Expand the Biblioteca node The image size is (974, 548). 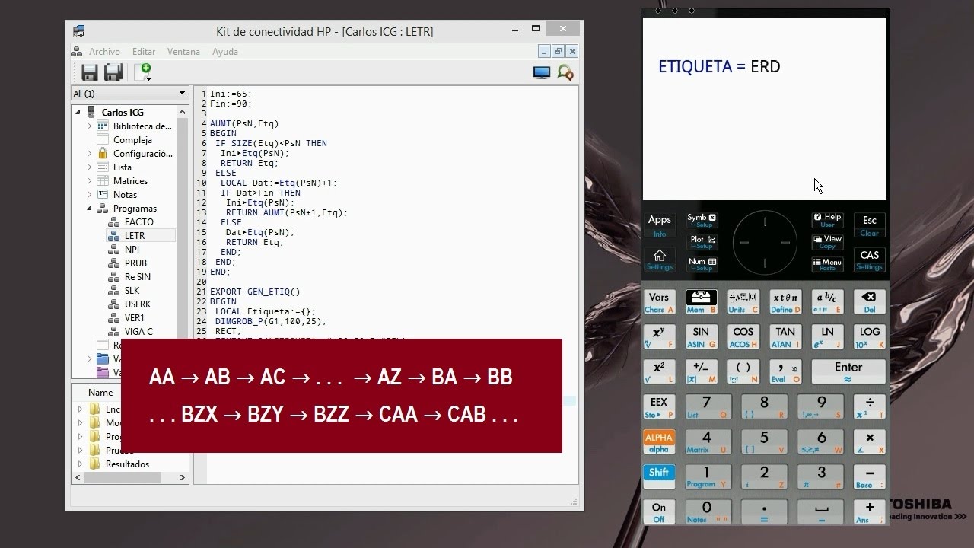coord(89,126)
